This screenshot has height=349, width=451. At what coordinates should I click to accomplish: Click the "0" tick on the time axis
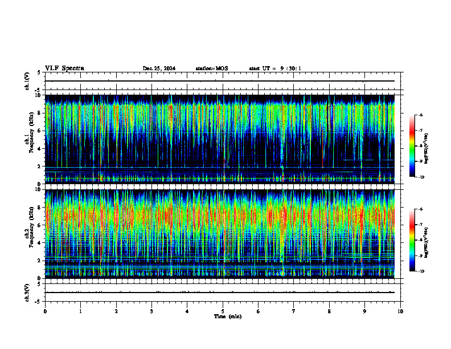(45, 311)
